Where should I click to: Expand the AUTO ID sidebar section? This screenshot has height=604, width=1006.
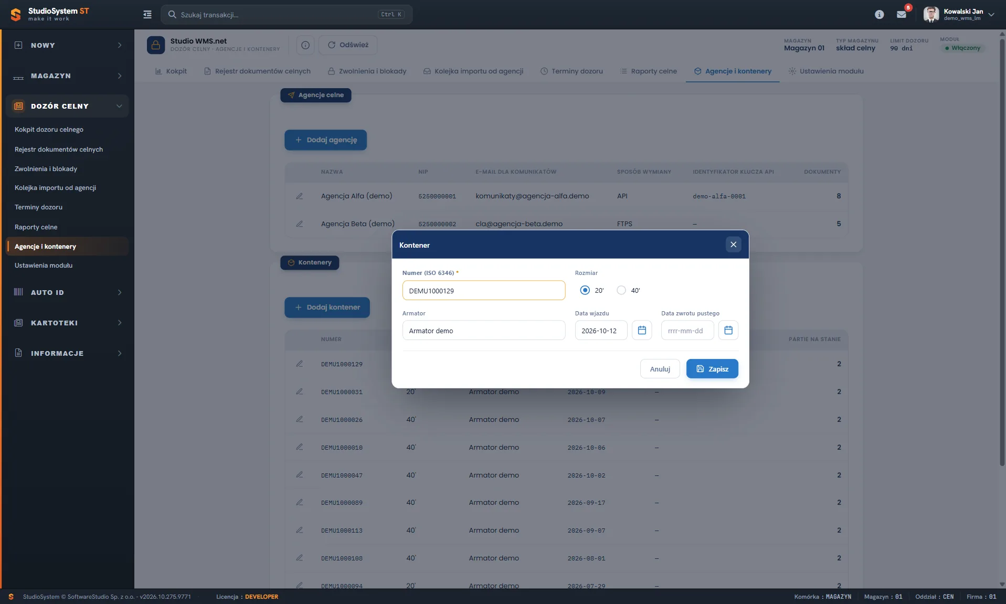(x=67, y=292)
